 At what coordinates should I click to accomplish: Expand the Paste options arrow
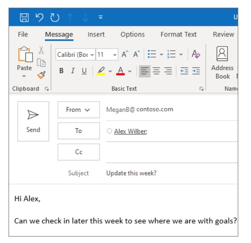pyautogui.click(x=24, y=76)
